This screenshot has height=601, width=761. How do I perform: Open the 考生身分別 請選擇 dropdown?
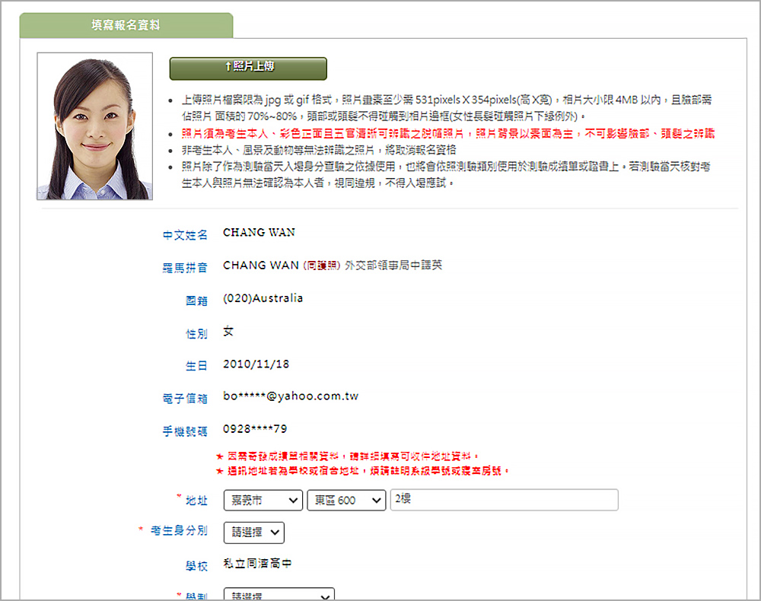[254, 533]
